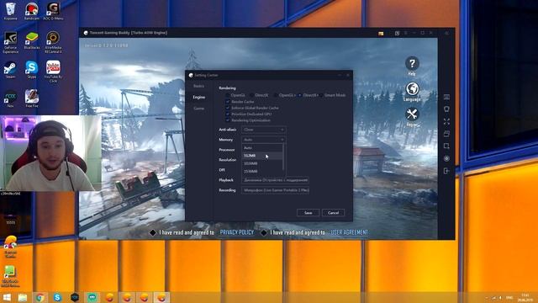Open the Gaming Buddy title bar menu icon
The image size is (538, 303).
point(405,33)
